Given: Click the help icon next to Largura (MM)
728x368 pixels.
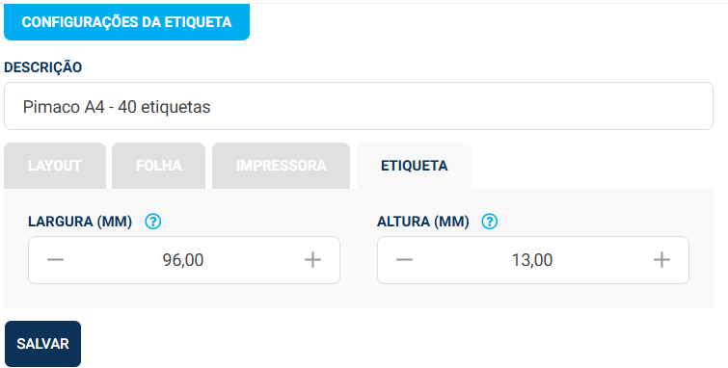Looking at the screenshot, I should 152,222.
